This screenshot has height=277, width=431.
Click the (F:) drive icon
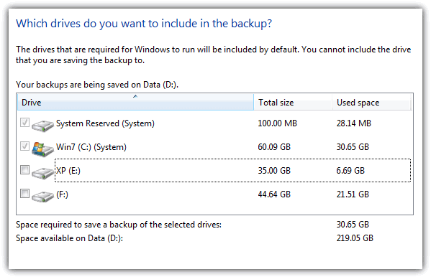coord(42,197)
